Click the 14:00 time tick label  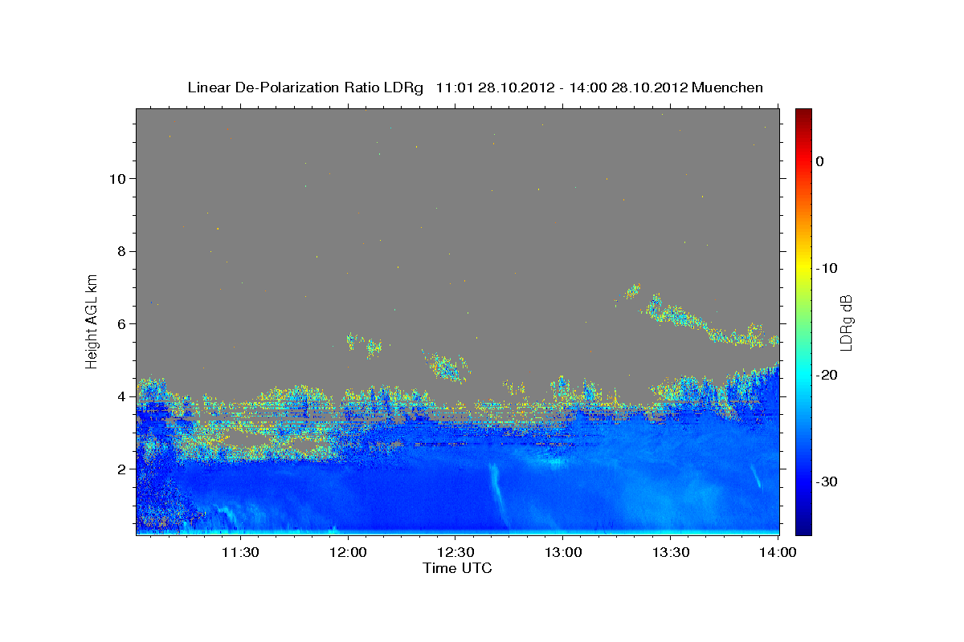[778, 553]
